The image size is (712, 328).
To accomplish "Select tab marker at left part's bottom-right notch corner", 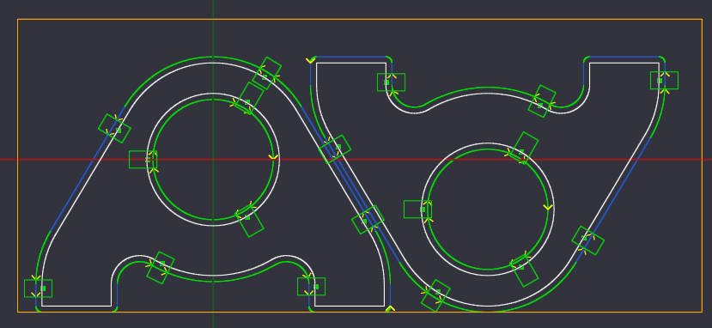I will 312,286.
